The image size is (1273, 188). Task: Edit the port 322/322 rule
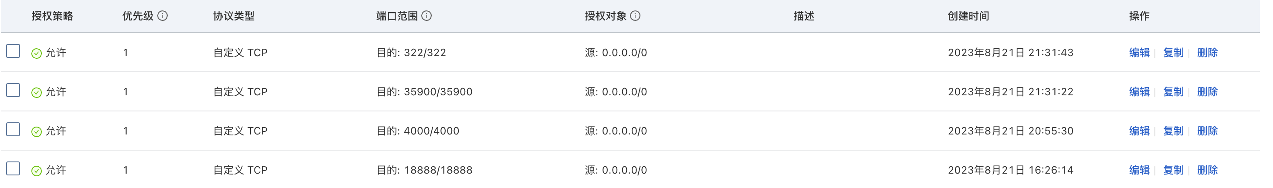click(1139, 53)
